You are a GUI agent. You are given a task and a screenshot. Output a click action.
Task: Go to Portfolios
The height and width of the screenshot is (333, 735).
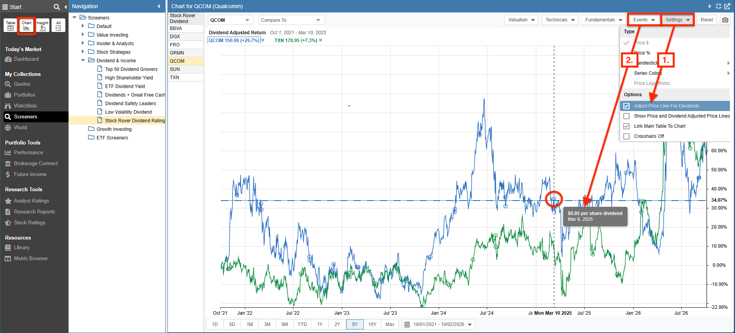(x=24, y=95)
